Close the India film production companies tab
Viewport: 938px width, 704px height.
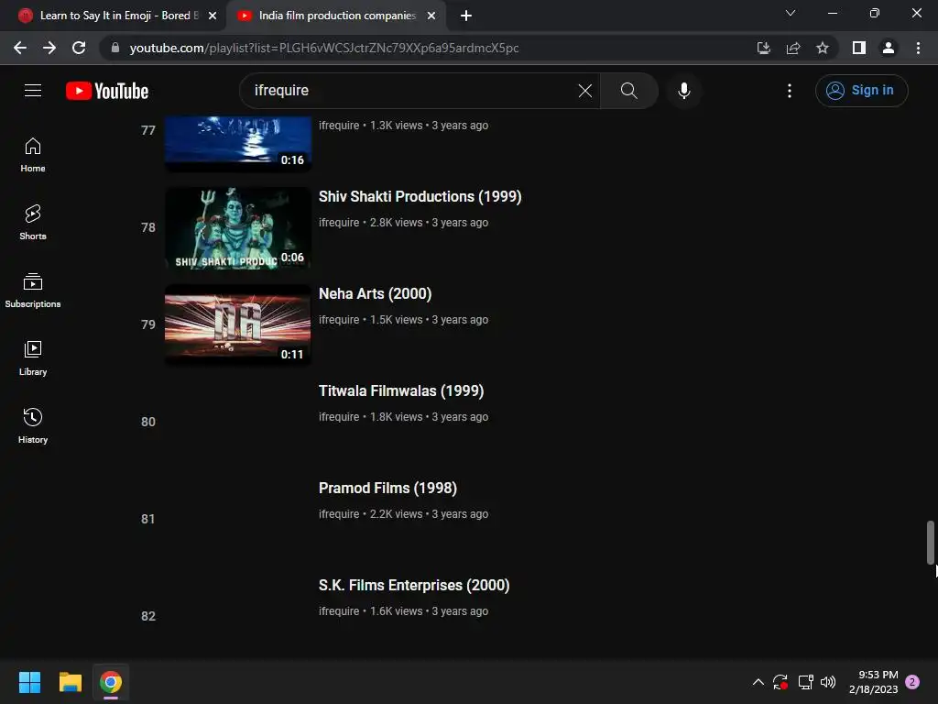(431, 16)
